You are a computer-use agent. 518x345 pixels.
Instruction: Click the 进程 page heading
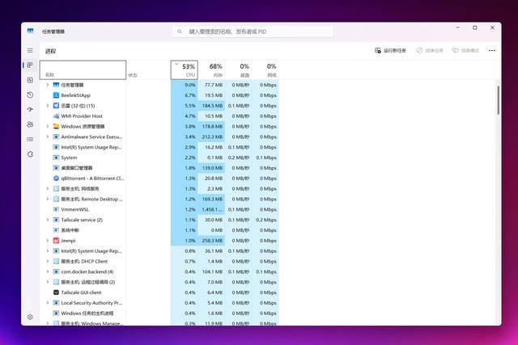50,51
